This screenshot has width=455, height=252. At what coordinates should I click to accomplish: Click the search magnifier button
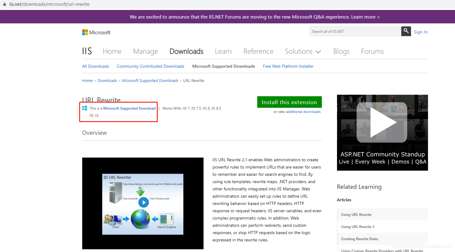tap(406, 31)
